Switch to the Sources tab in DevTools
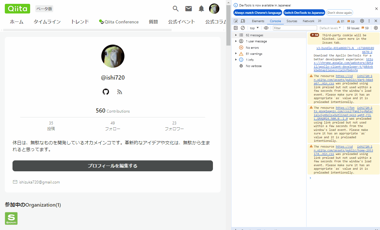This screenshot has width=380, height=230. coord(292,21)
